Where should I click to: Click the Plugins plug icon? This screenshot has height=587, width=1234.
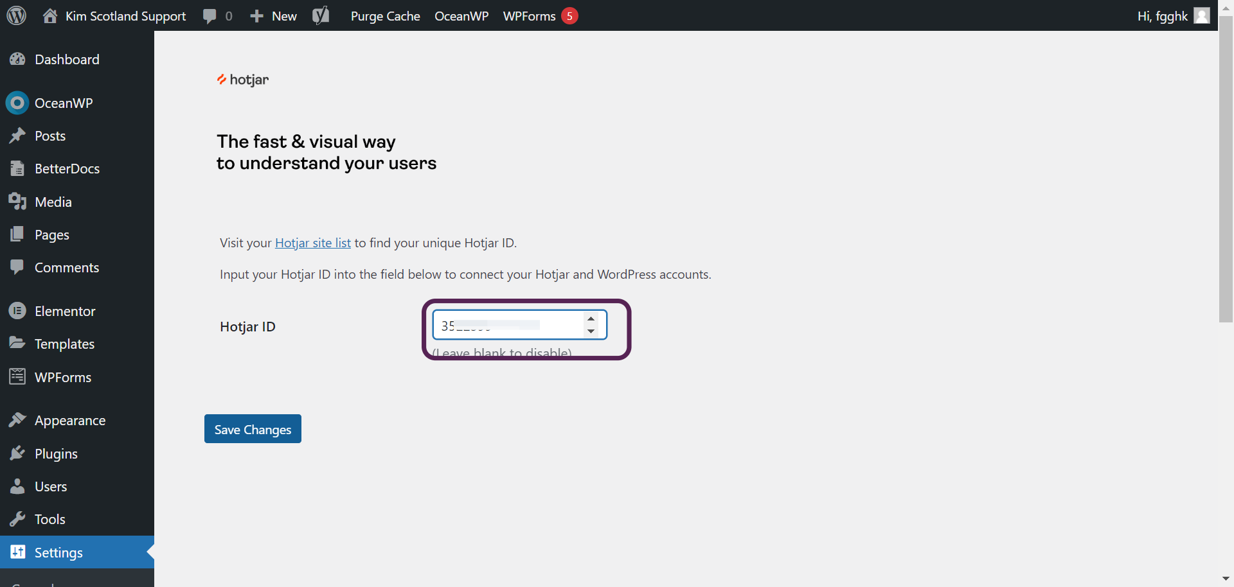(x=17, y=453)
